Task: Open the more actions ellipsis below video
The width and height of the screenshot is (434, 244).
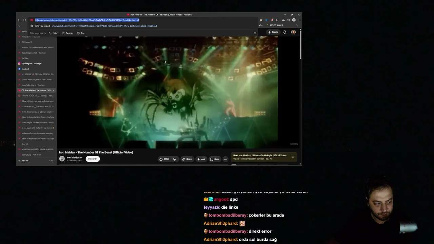Action: pyautogui.click(x=225, y=159)
